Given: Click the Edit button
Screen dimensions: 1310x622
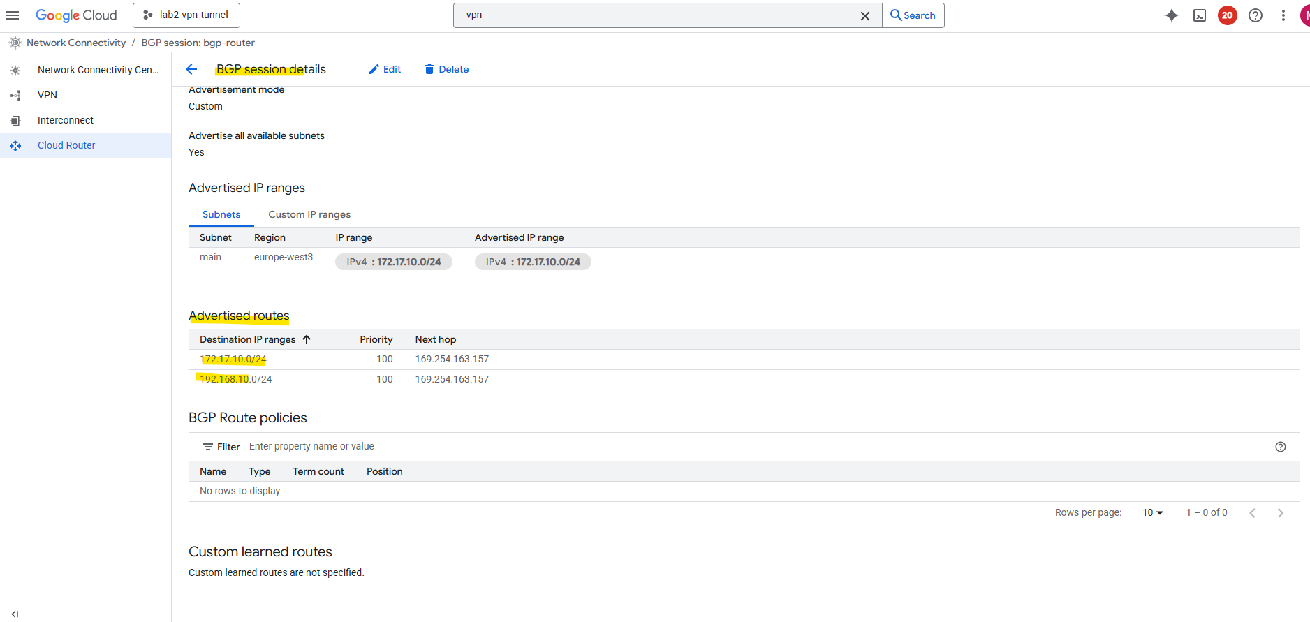Looking at the screenshot, I should [x=385, y=69].
